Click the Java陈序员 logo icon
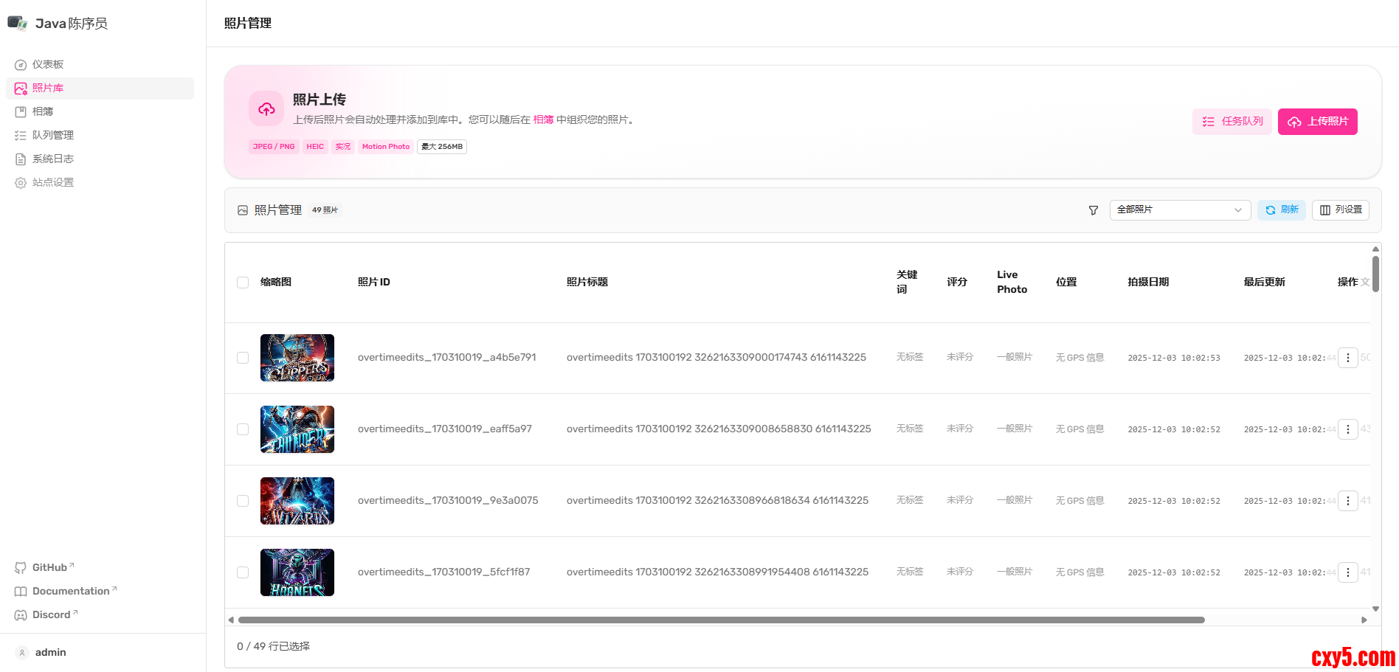The height and width of the screenshot is (672, 1399). (x=18, y=23)
